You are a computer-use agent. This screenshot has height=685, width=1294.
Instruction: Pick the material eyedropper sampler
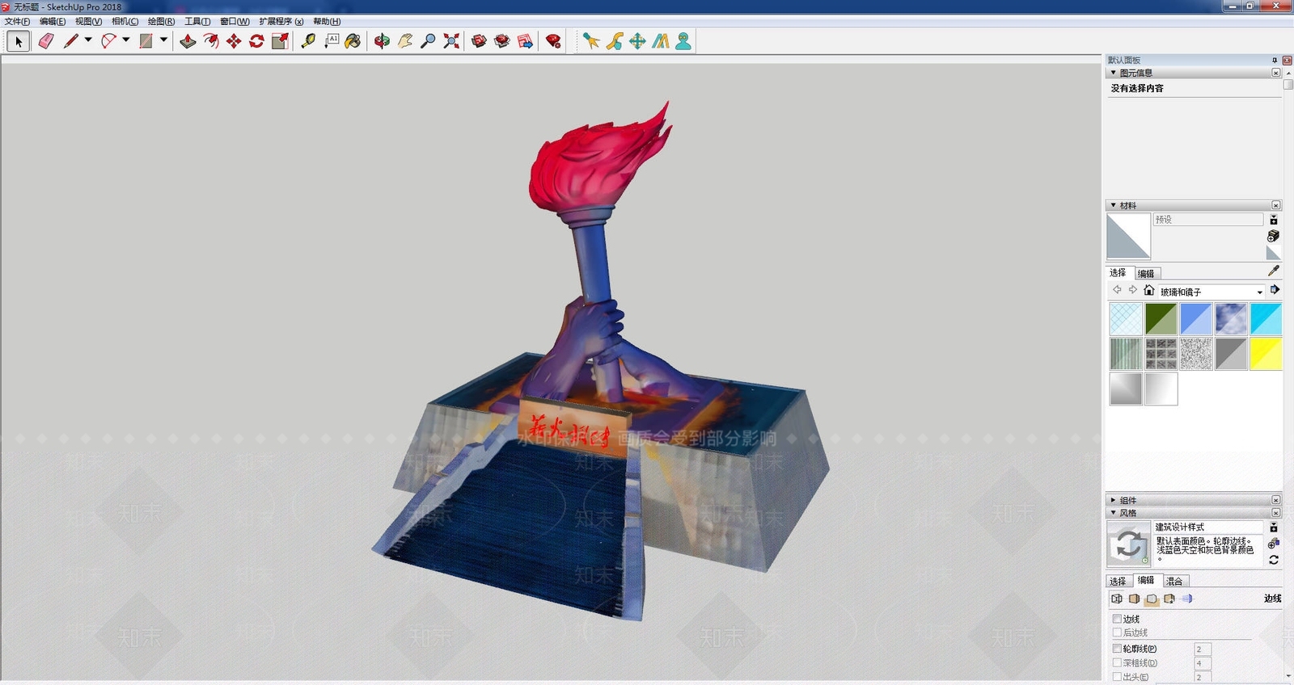click(1273, 271)
